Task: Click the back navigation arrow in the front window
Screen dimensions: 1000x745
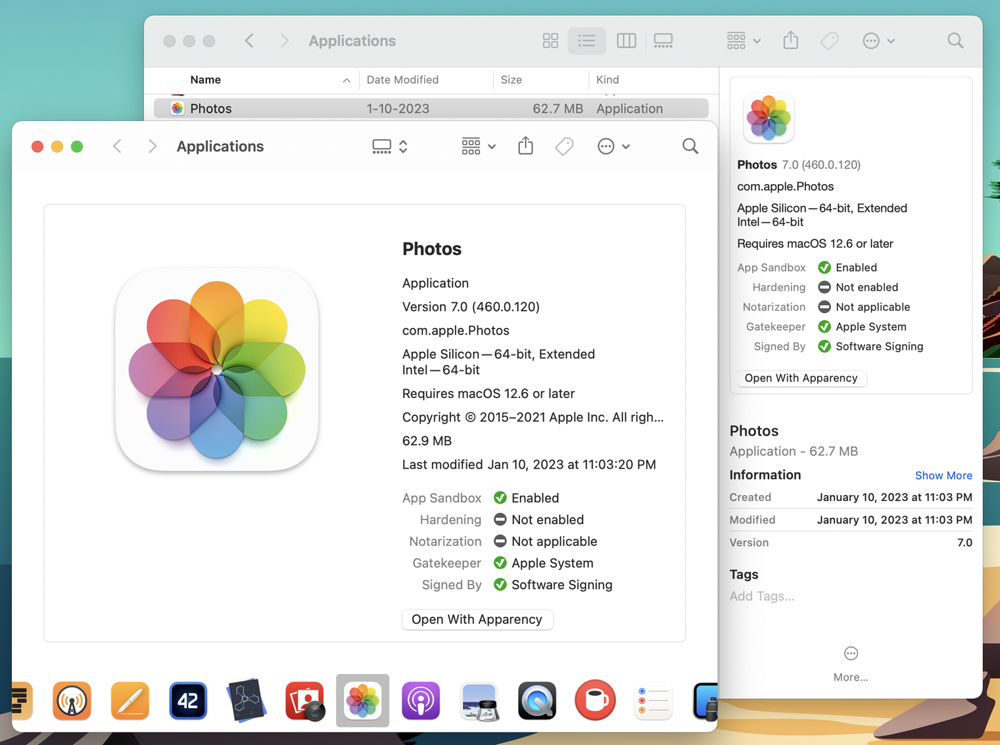Action: [116, 146]
